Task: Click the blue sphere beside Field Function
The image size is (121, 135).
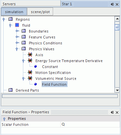Action: coord(35,84)
